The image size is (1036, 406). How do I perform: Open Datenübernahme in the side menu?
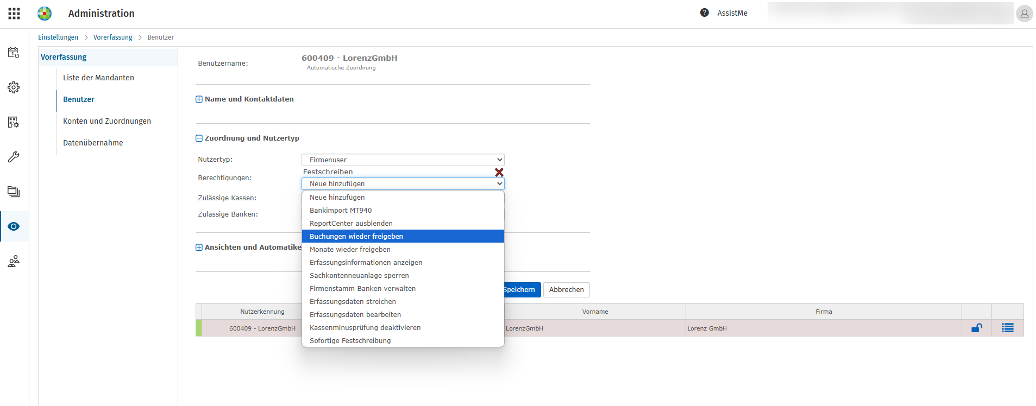[93, 143]
